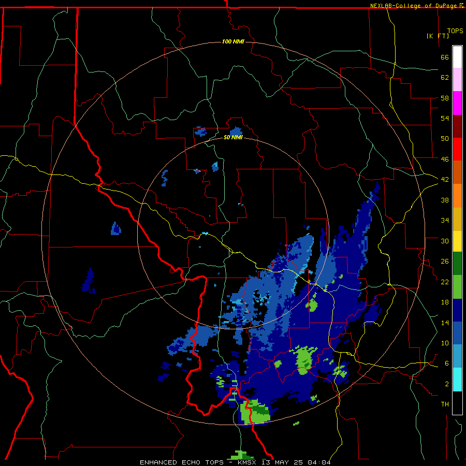Pick the bright red legend color block
This screenshot has height=466, width=466.
pos(457,149)
